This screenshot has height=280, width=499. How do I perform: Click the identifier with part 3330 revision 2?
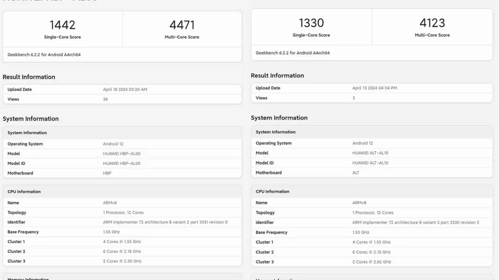click(416, 223)
